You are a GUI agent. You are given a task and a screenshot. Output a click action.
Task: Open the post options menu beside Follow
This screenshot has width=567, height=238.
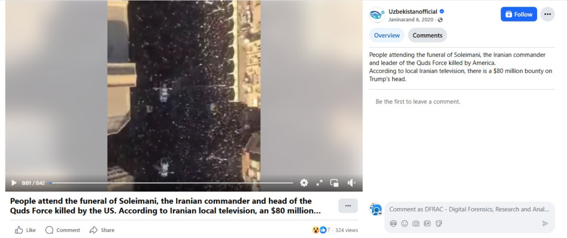548,14
